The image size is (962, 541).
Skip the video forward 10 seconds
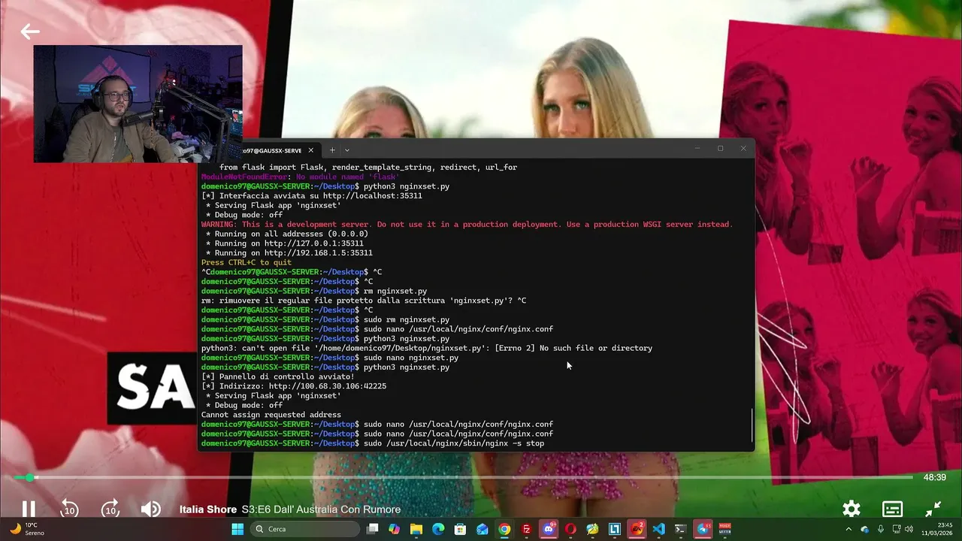click(x=110, y=509)
